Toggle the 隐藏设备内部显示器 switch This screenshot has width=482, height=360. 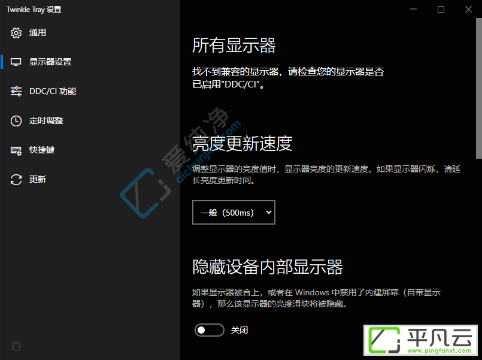tap(210, 330)
